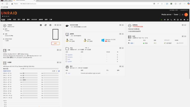Open the hamburger menu beside Tower
Viewport: 190px width, 107px height.
(x=182, y=14)
